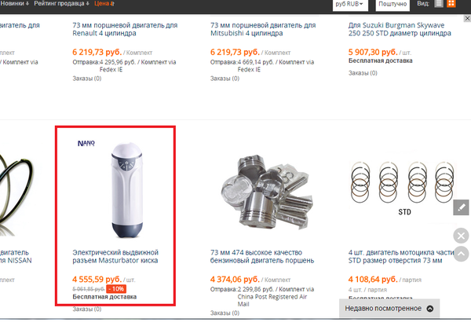
Task: Dismiss the round X floating button
Action: pos(461,236)
